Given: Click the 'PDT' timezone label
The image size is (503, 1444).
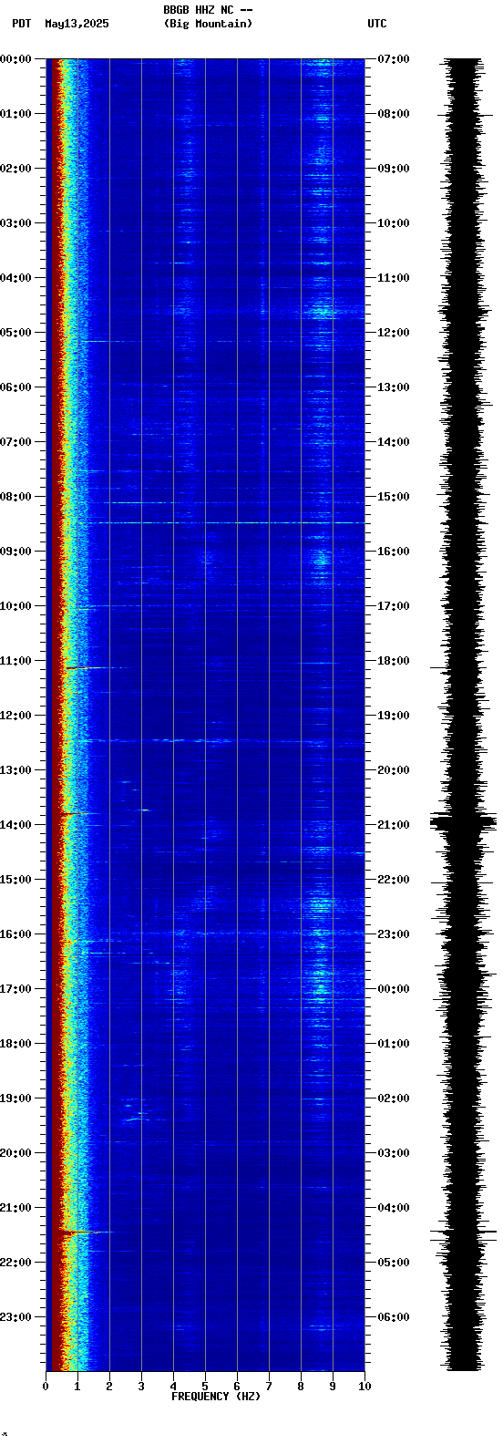Looking at the screenshot, I should click(21, 24).
